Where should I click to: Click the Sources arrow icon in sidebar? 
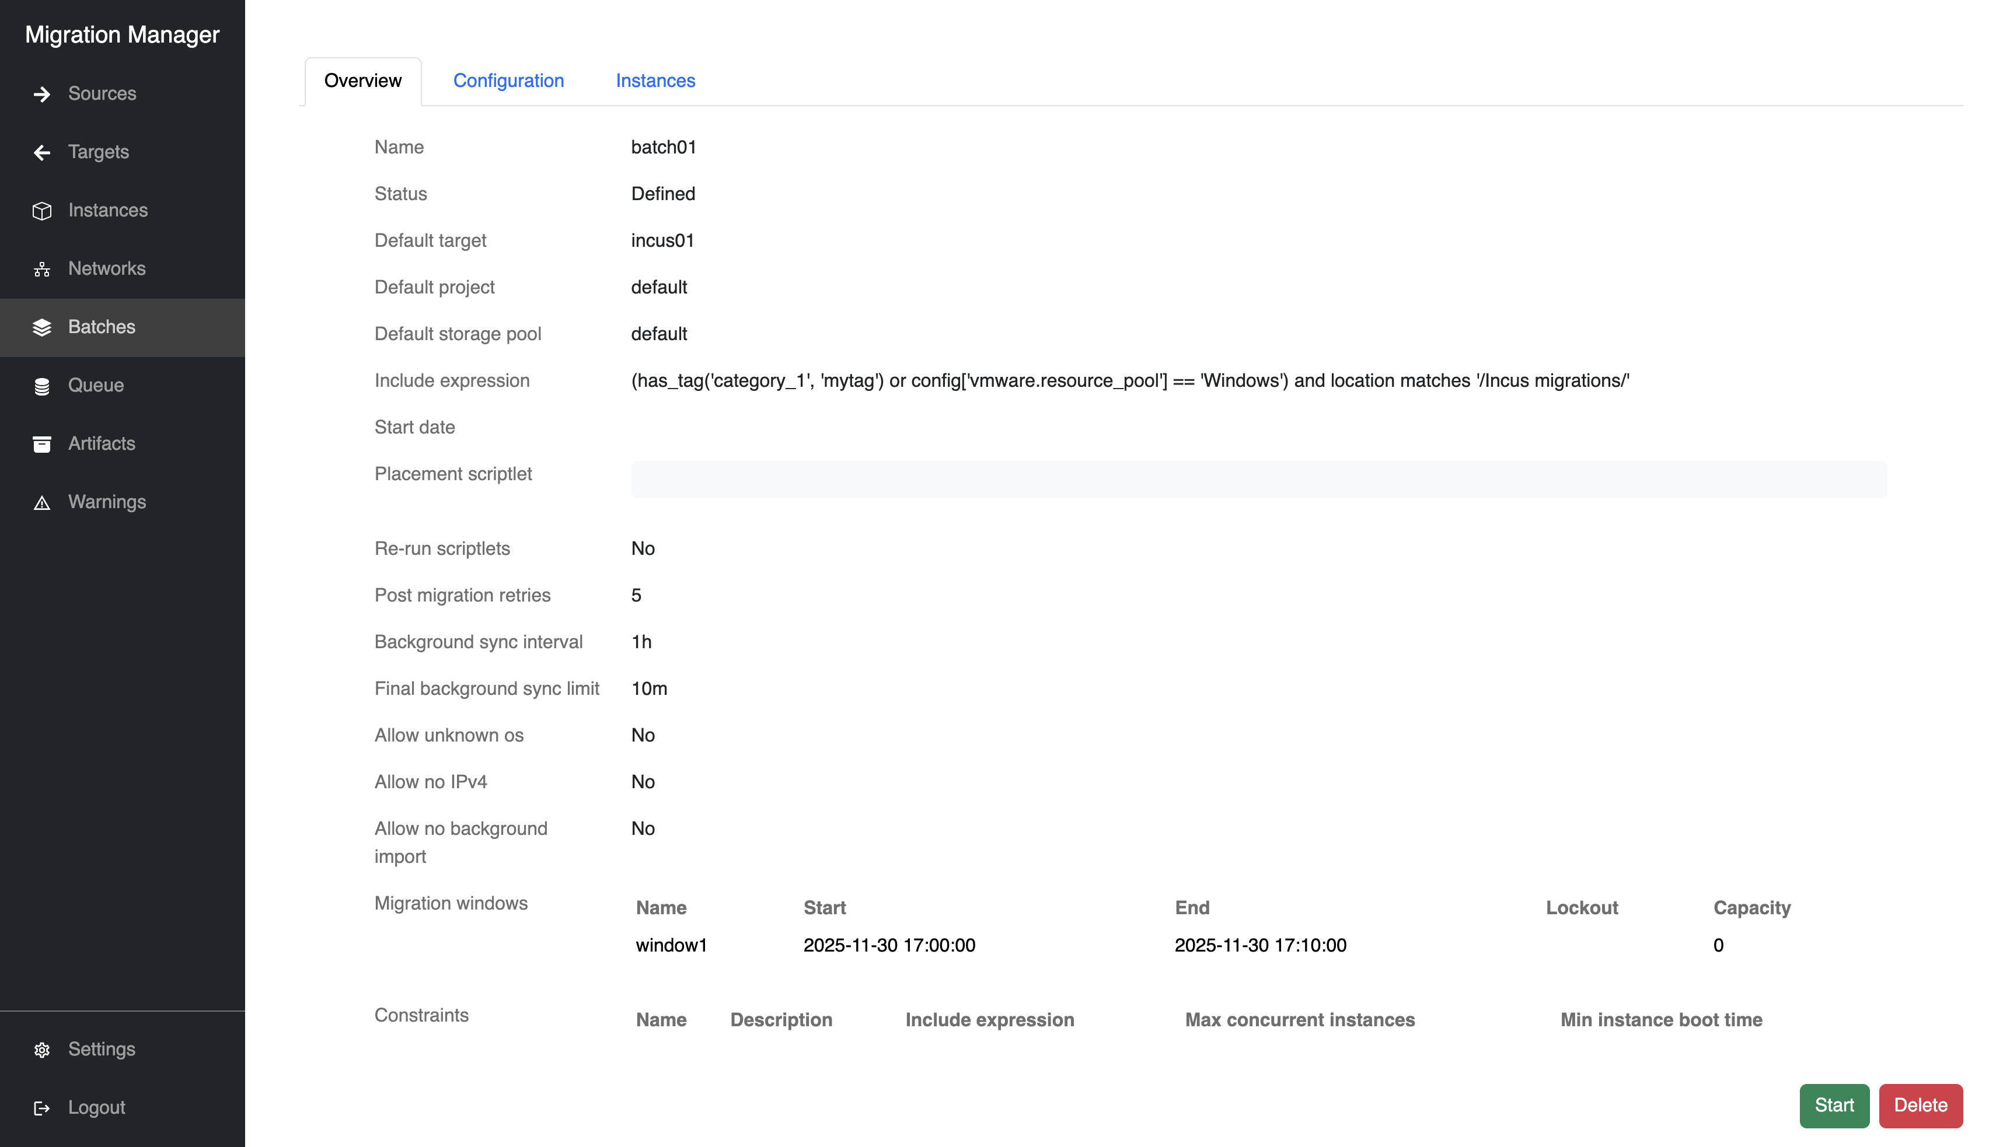point(42,94)
